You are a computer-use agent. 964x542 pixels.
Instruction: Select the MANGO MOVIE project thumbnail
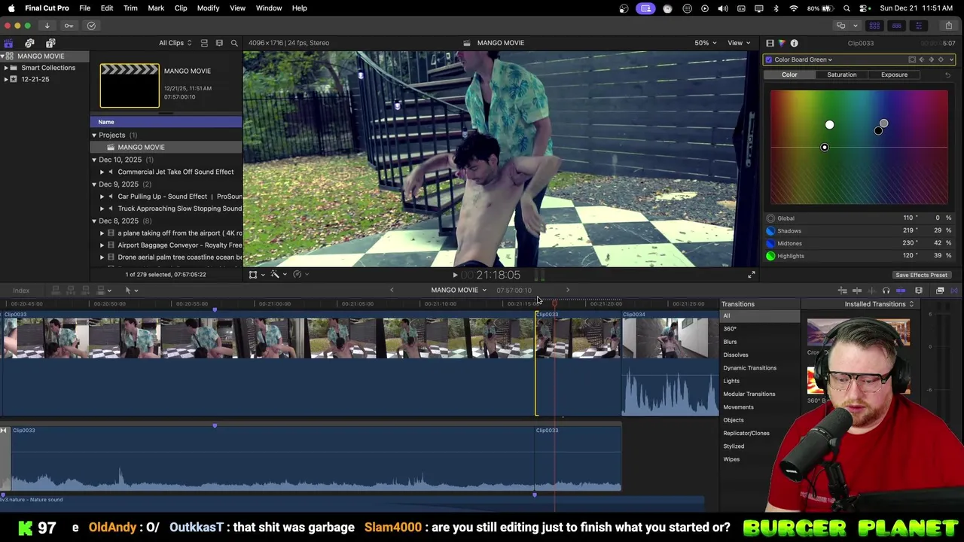[130, 85]
